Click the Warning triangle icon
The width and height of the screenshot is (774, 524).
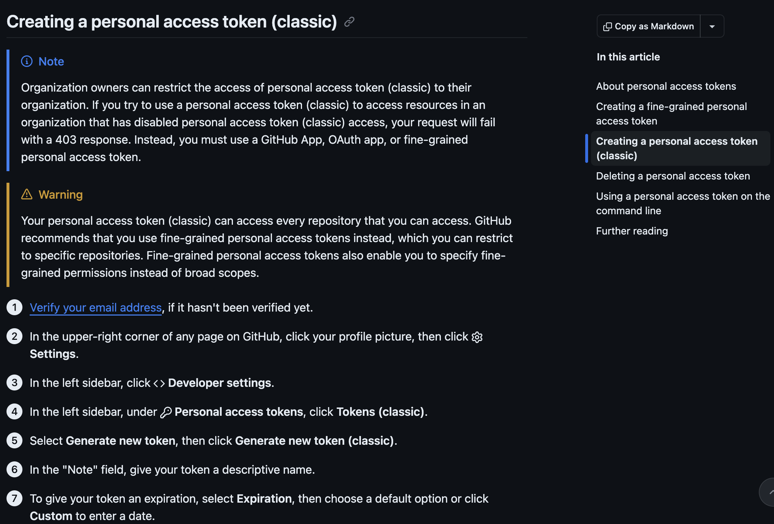[x=27, y=194]
